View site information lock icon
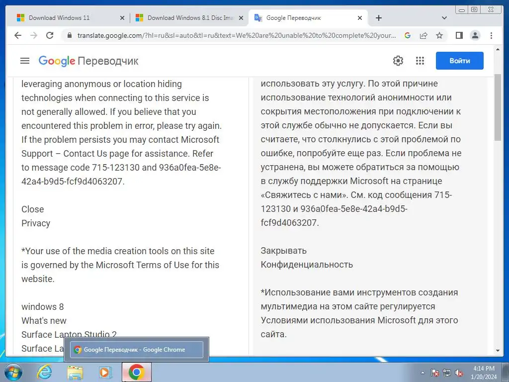509x382 pixels. pos(69,35)
